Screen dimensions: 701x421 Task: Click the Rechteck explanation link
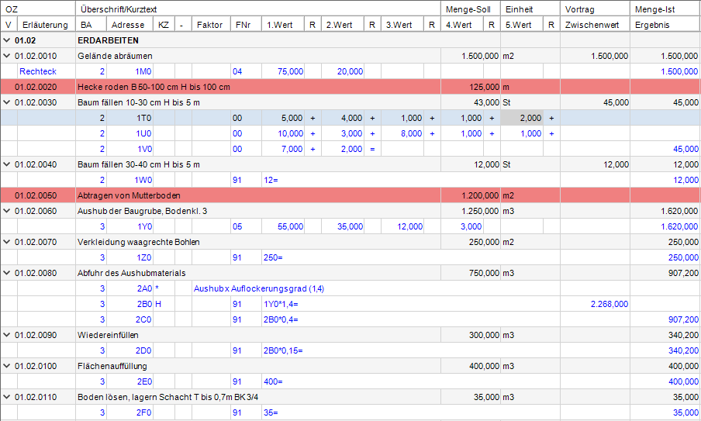(38, 71)
